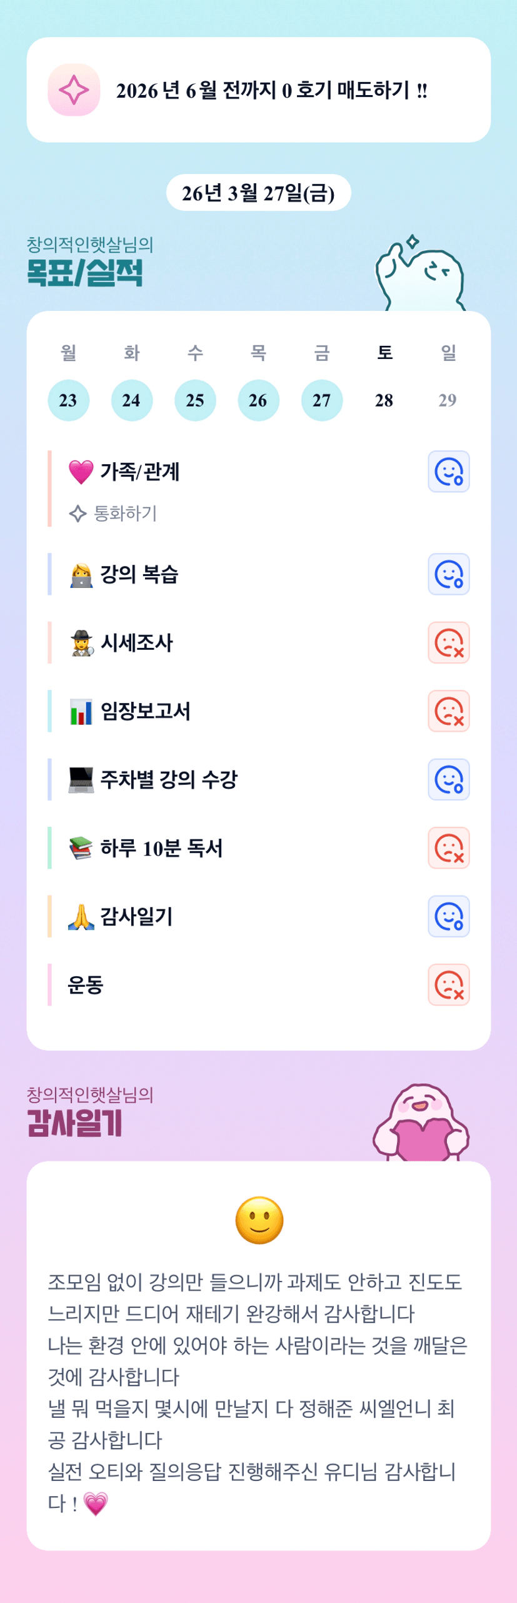Click the gratitude diary text entry
The width and height of the screenshot is (517, 1603).
[x=258, y=1392]
